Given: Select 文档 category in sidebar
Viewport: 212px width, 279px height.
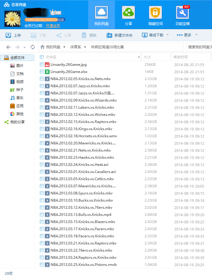Looking at the screenshot, I should tap(17, 74).
